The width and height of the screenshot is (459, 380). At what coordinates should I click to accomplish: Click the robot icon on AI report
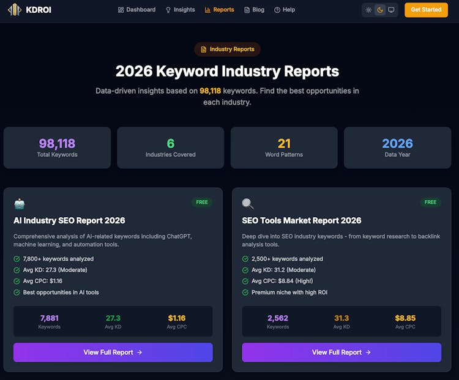coord(19,204)
